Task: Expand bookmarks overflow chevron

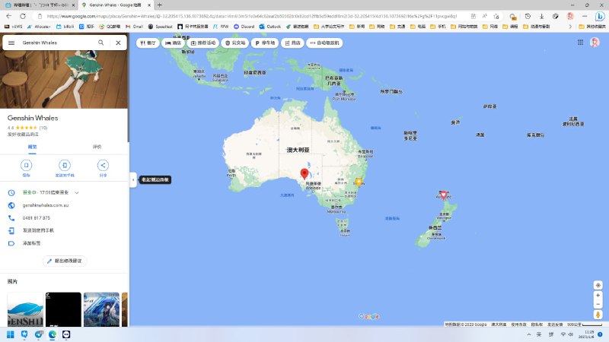Action: [570, 27]
